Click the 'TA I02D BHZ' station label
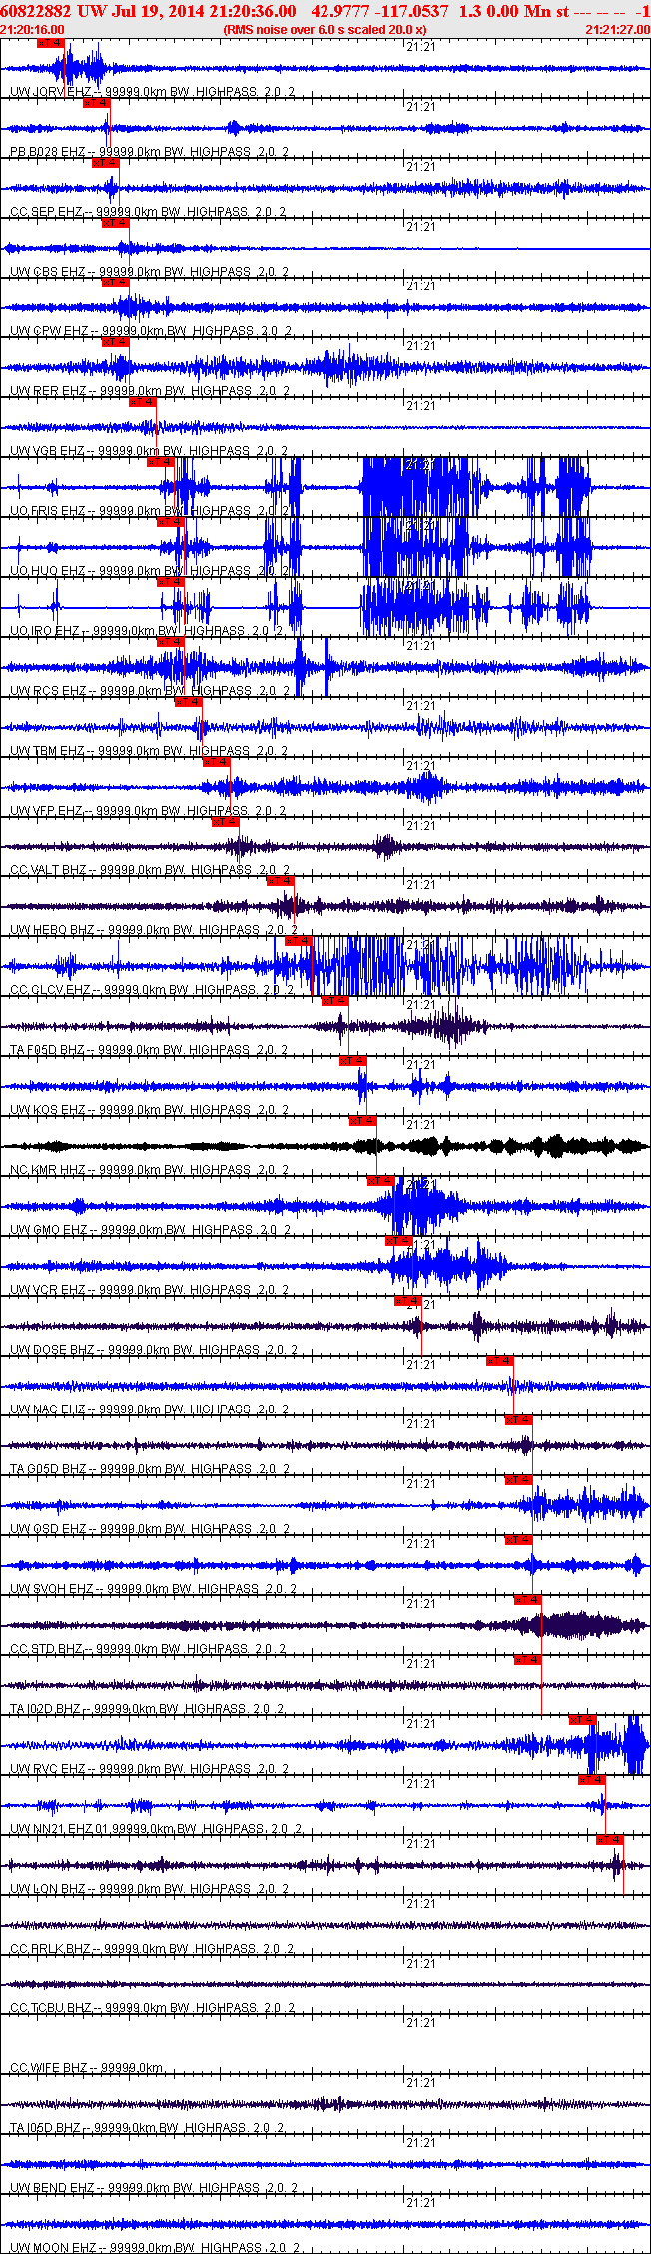The image size is (651, 2254). pos(46,1709)
